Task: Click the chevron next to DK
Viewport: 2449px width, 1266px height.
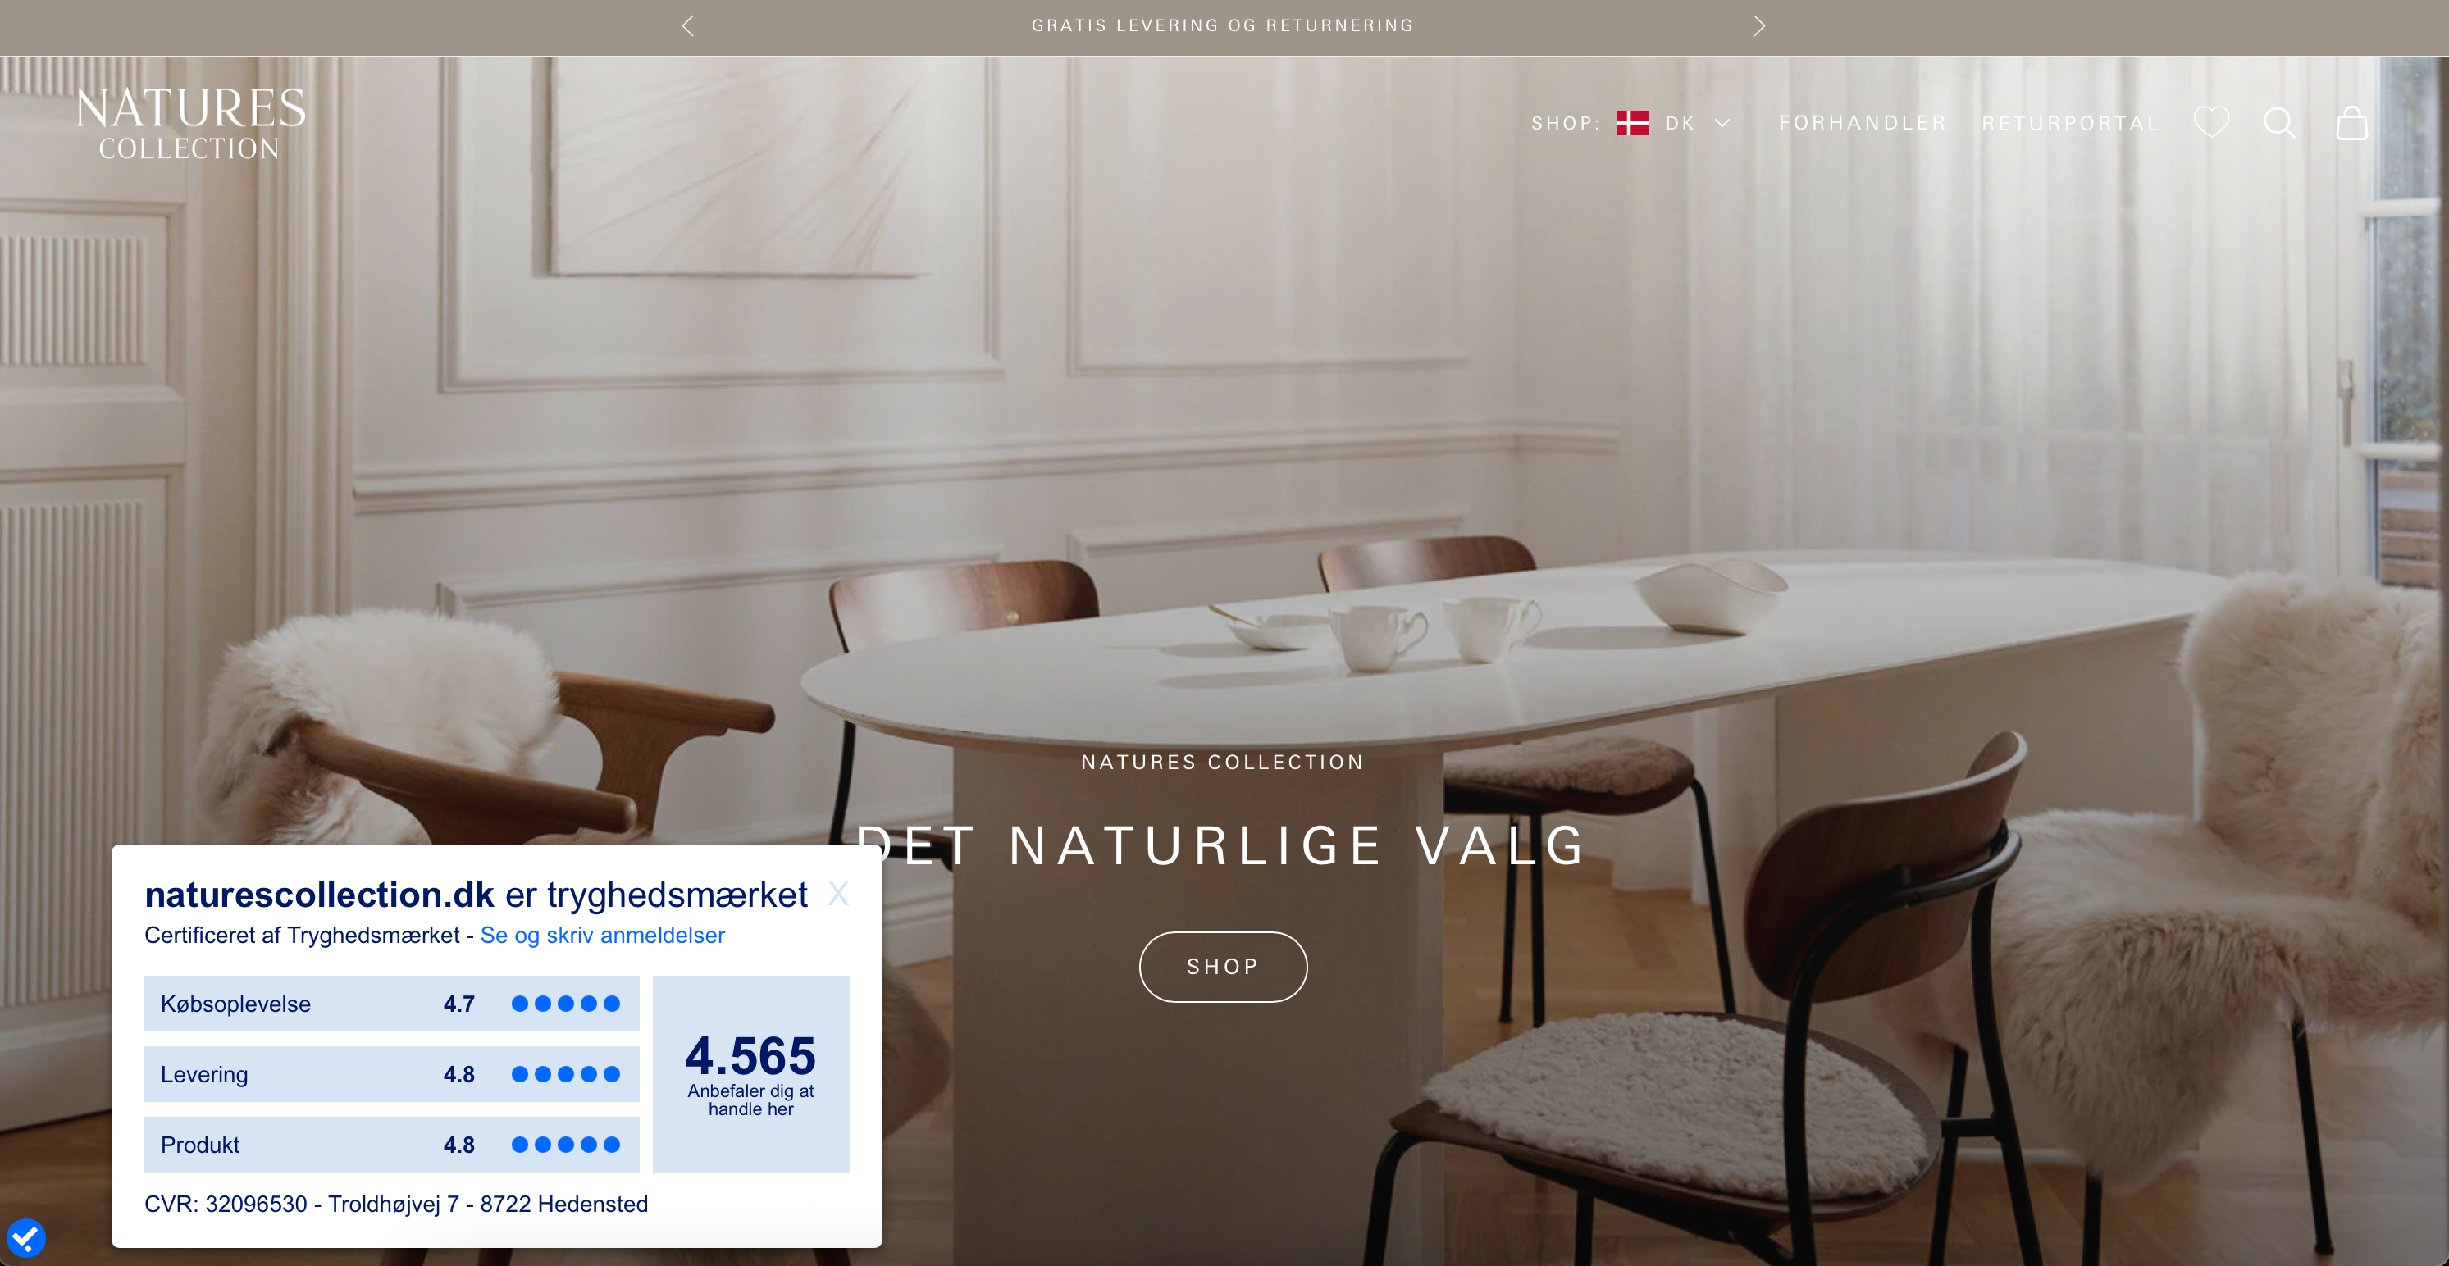Action: pyautogui.click(x=1722, y=124)
